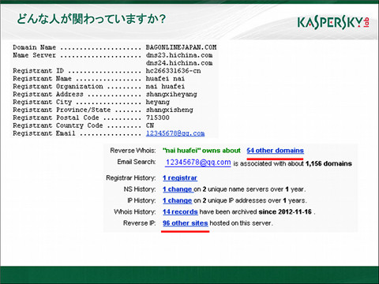Open the '14 records' Whois History link
Image resolution: width=379 pixels, height=284 pixels.
(180, 212)
